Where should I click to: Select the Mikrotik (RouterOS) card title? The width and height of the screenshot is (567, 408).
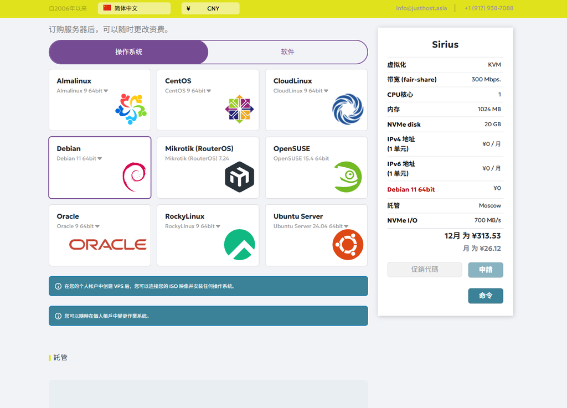[199, 148]
